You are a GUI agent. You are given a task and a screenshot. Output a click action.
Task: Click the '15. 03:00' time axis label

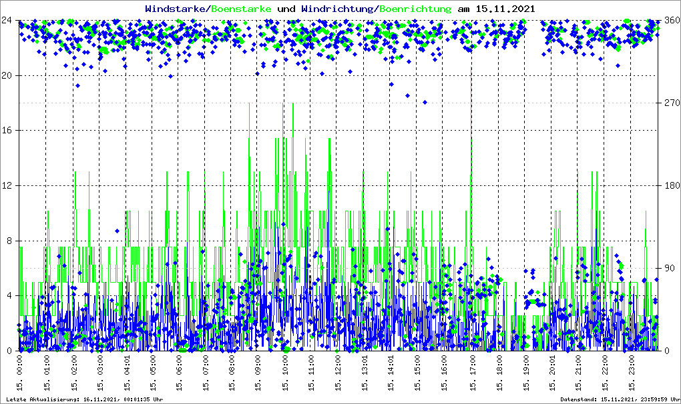click(x=100, y=373)
